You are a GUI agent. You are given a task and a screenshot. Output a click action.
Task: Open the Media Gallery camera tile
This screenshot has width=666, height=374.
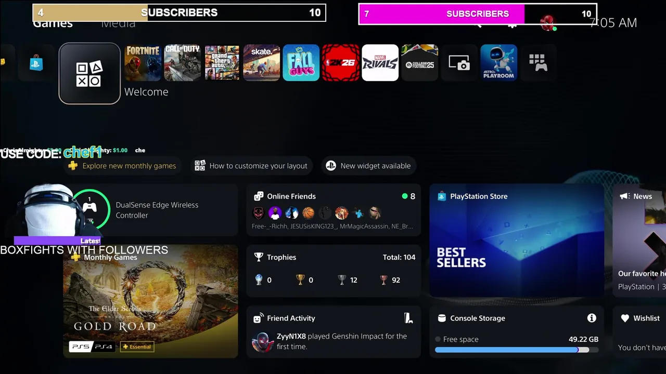tap(459, 63)
